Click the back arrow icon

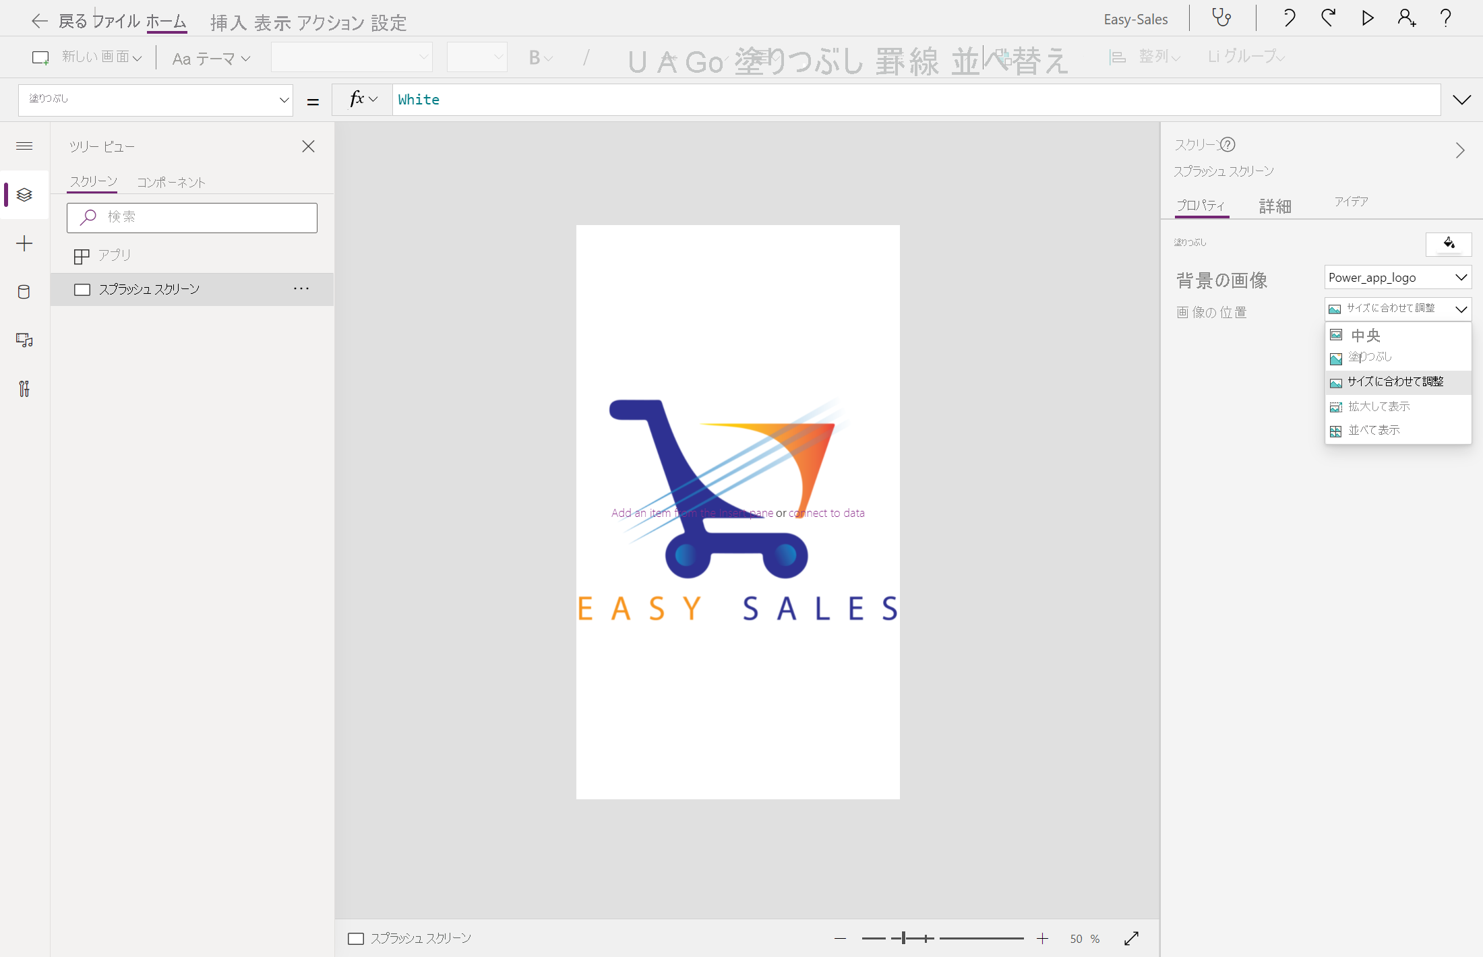pyautogui.click(x=39, y=21)
